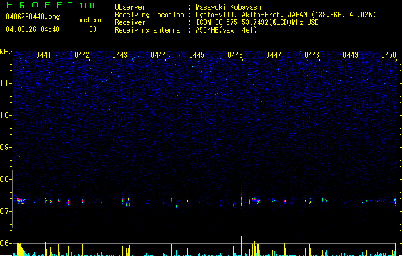Image resolution: width=403 pixels, height=256 pixels.
Task: Click the antenna A504HB(yagi 4el) text
Action: tap(226, 30)
